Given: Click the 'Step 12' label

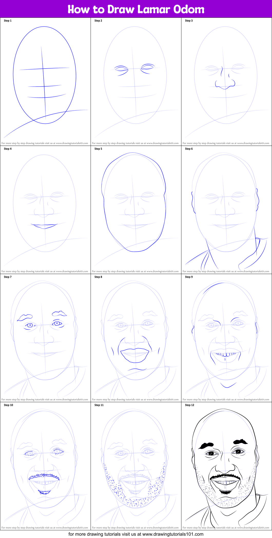Looking at the screenshot, I should click(190, 405).
